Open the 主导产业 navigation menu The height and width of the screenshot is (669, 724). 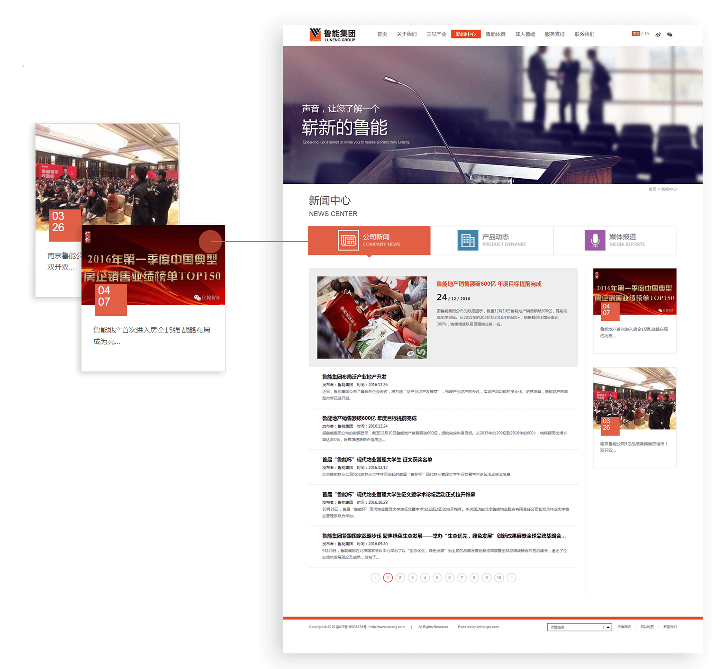click(x=436, y=34)
